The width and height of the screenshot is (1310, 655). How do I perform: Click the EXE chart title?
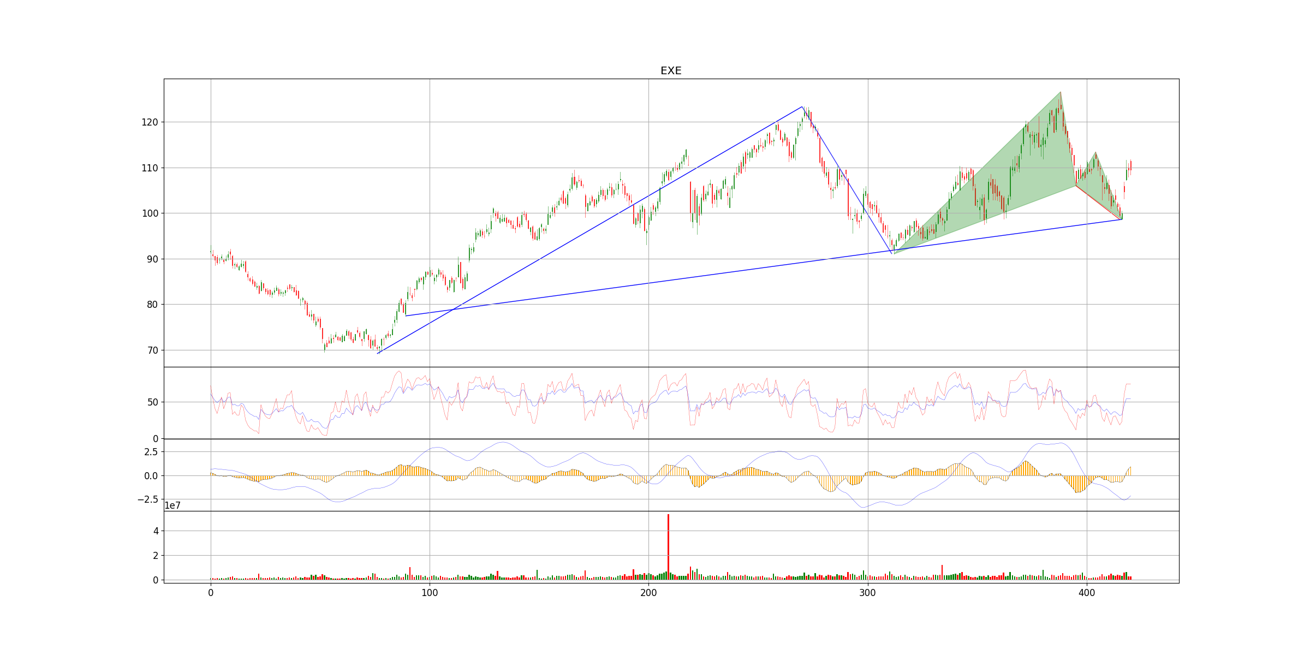pos(671,71)
